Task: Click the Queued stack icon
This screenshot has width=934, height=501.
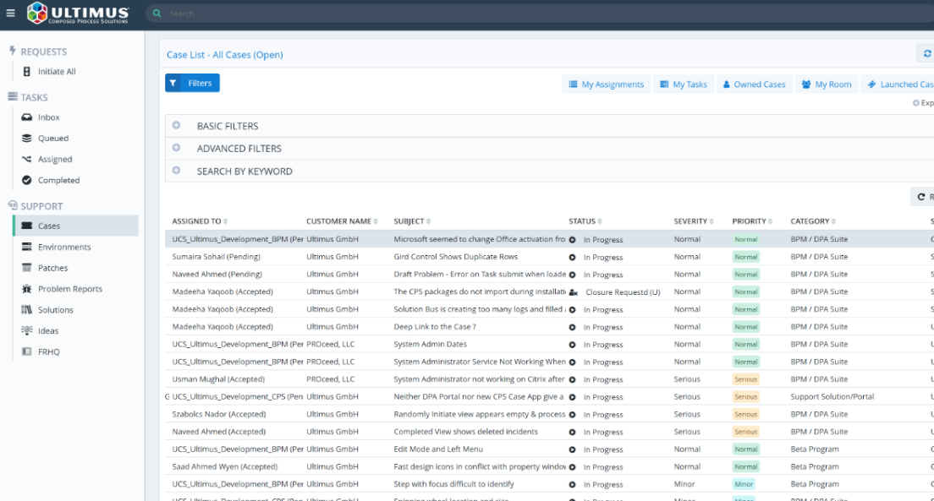Action: click(x=27, y=138)
